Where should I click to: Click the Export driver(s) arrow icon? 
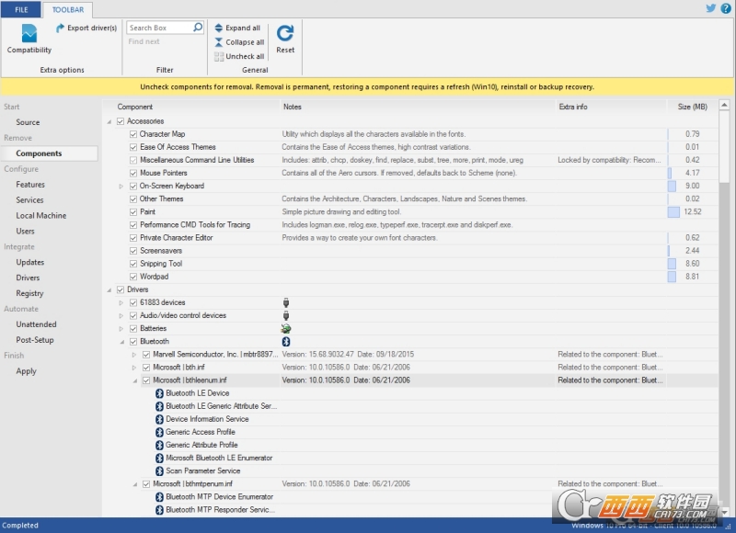(60, 28)
